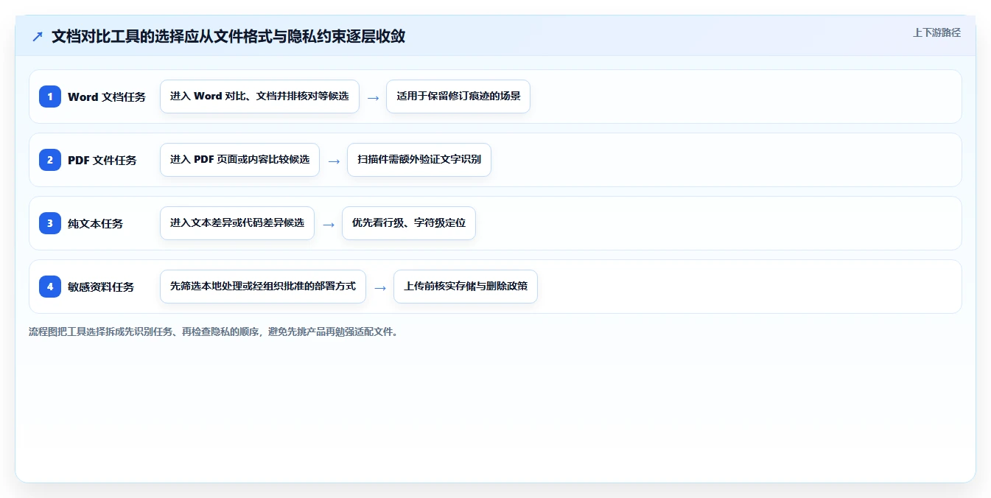Select the 敏感资料任务 label
The width and height of the screenshot is (991, 498).
[x=101, y=287]
